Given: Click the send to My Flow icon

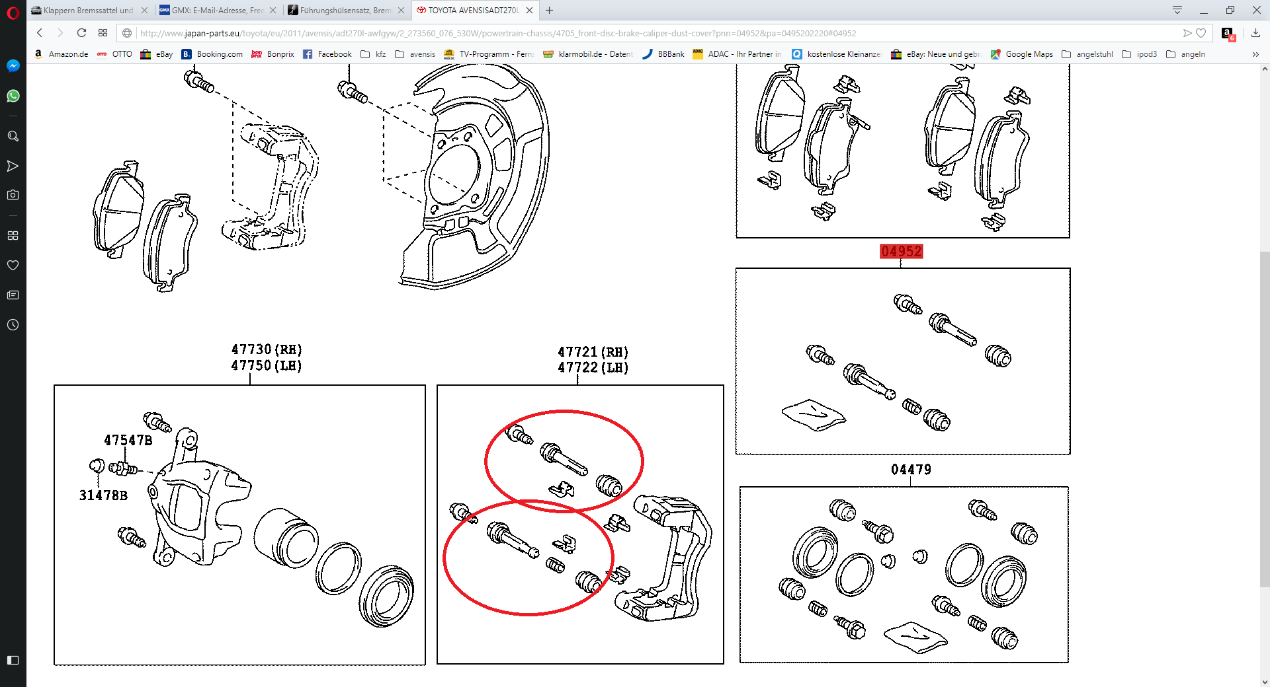Looking at the screenshot, I should pos(1187,33).
